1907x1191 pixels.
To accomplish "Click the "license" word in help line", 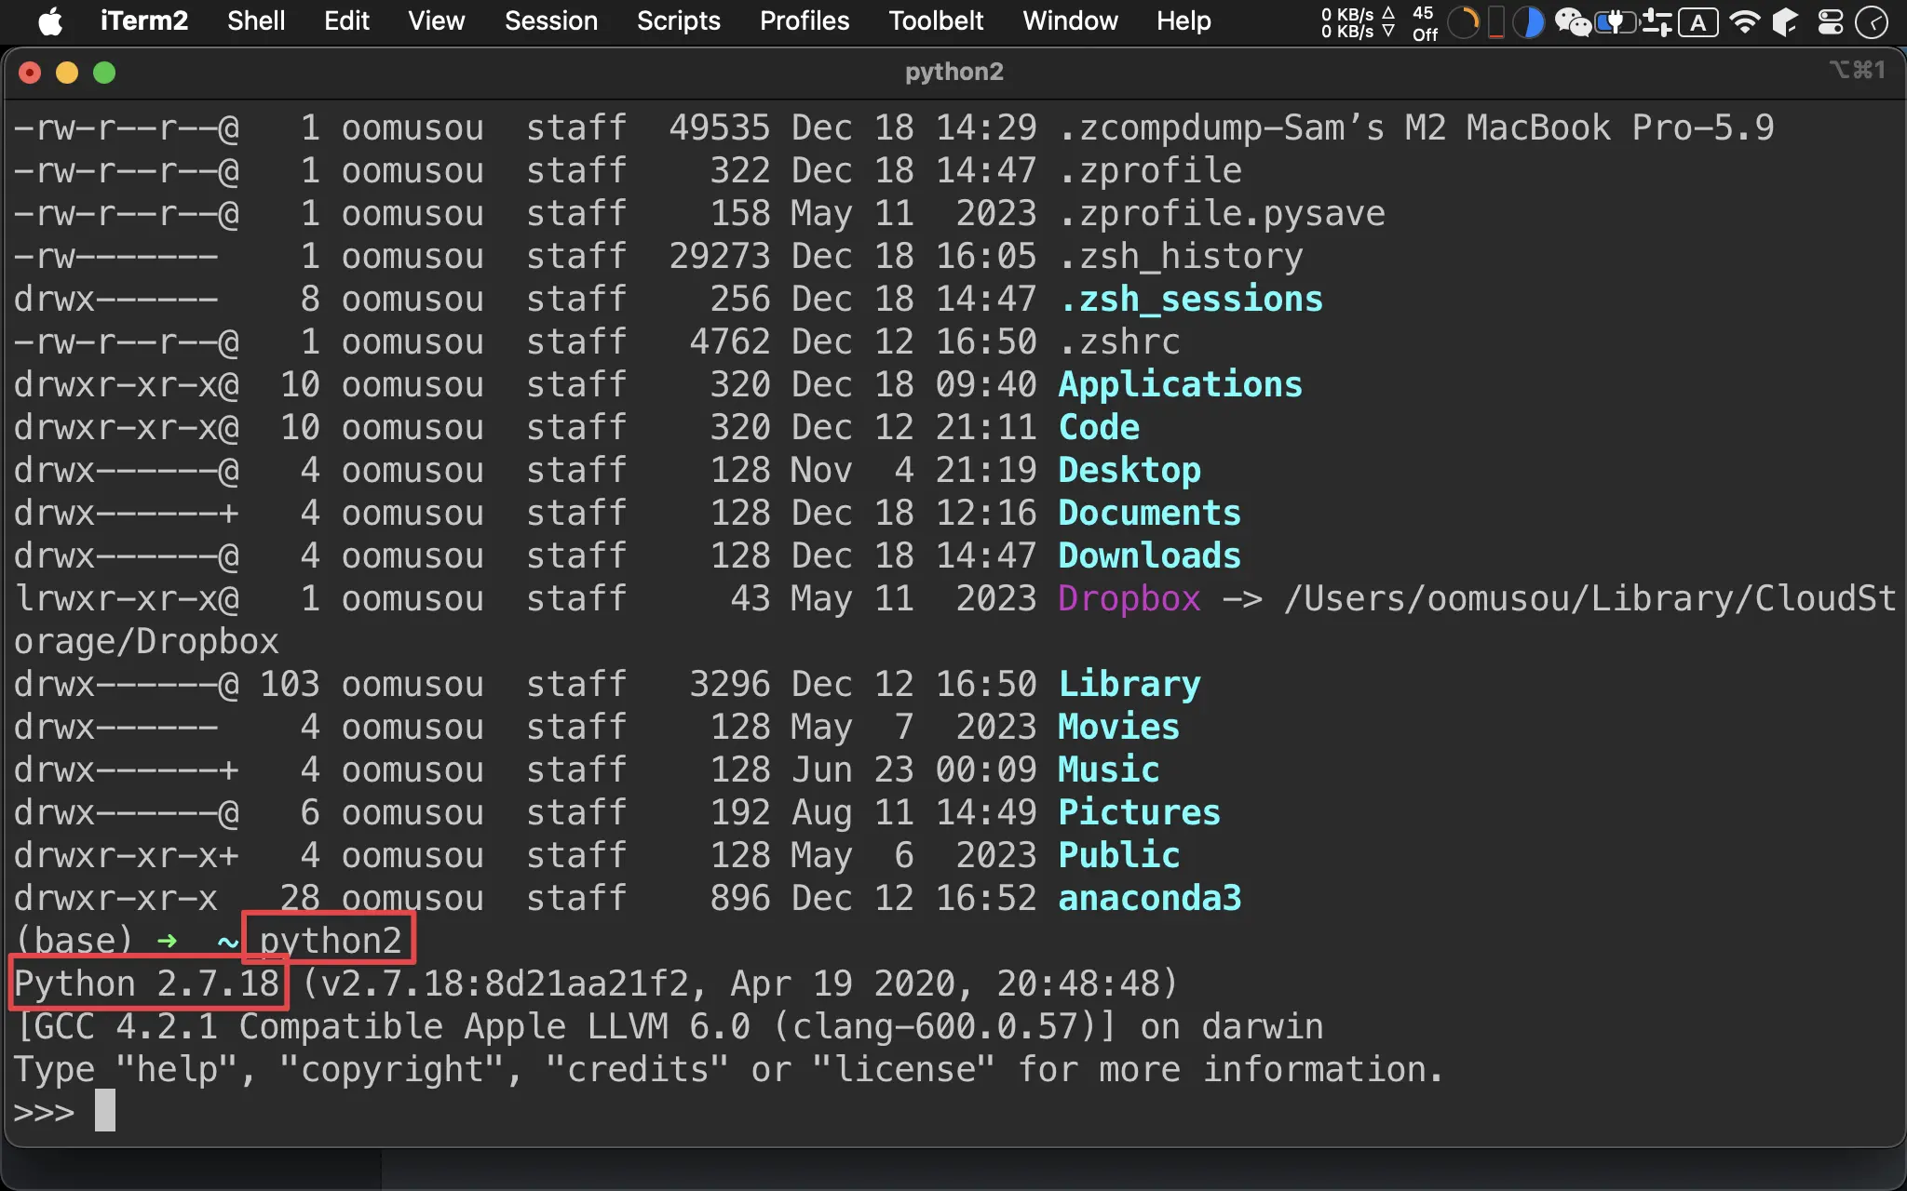I will tap(902, 1070).
